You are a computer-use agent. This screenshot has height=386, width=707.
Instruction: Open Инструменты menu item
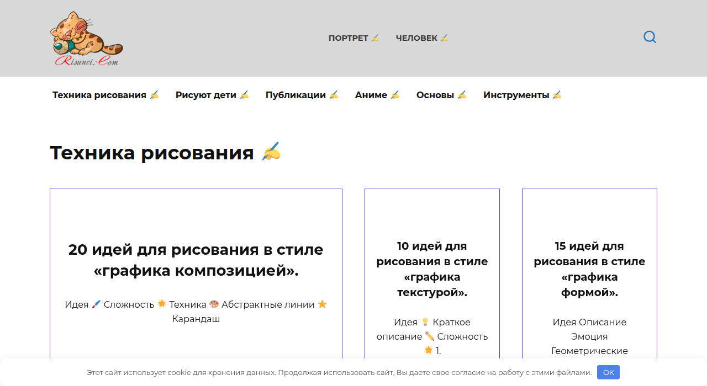(x=523, y=95)
